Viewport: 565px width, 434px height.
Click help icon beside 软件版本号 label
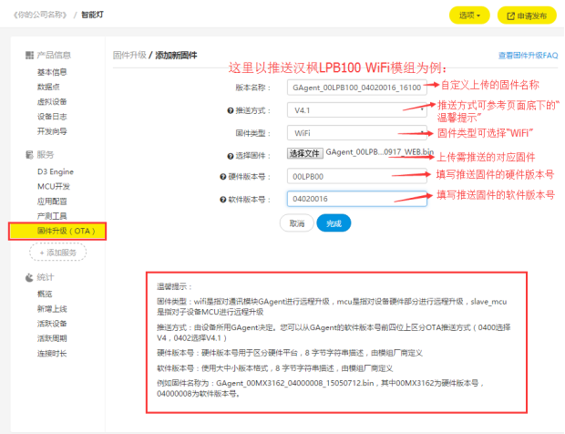pyautogui.click(x=223, y=199)
